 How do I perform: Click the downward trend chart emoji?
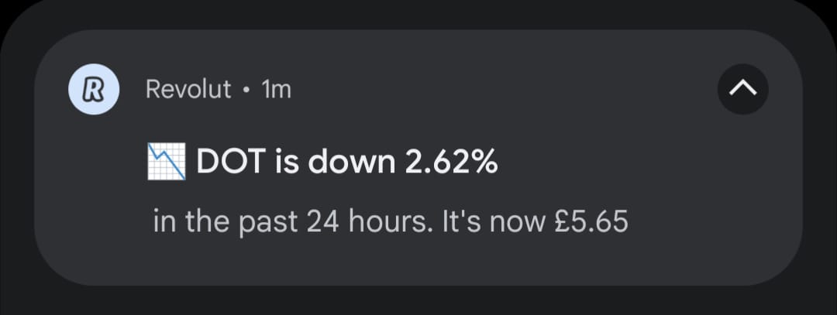tap(167, 163)
